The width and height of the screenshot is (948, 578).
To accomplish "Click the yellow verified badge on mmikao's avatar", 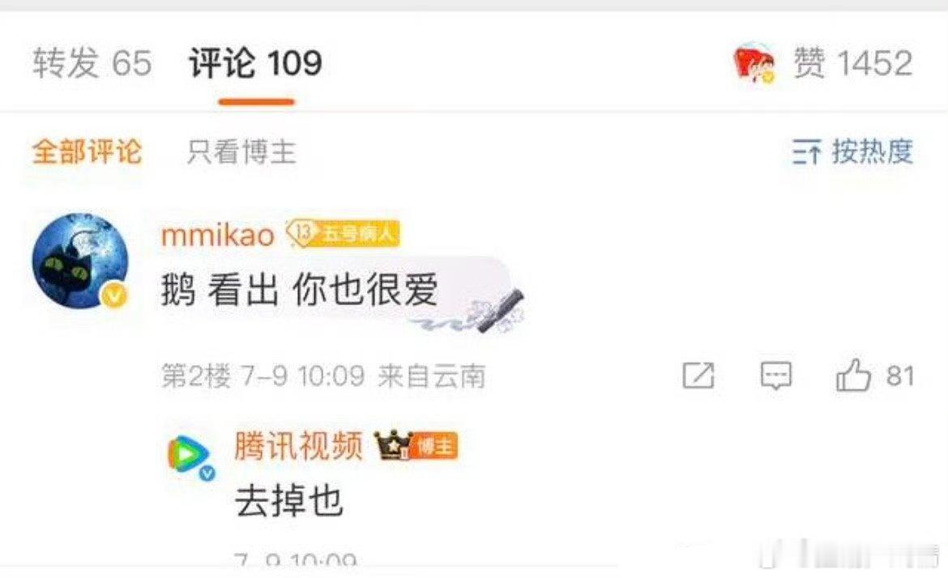I will (115, 295).
